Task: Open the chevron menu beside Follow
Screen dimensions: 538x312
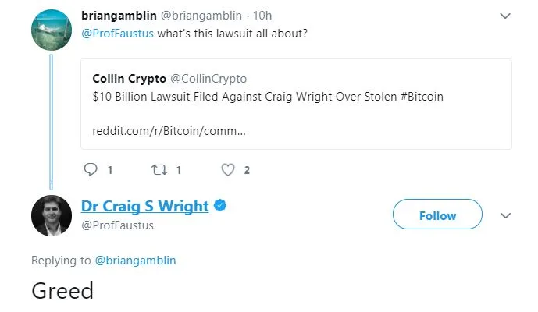Action: point(505,215)
